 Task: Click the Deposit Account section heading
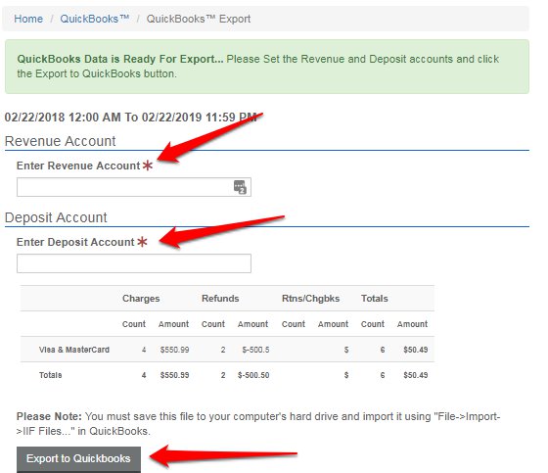tap(56, 217)
